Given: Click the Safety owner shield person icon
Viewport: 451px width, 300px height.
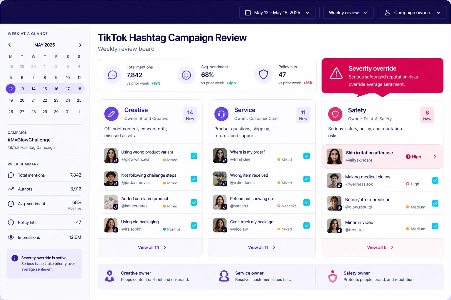Looking at the screenshot, I should (333, 276).
